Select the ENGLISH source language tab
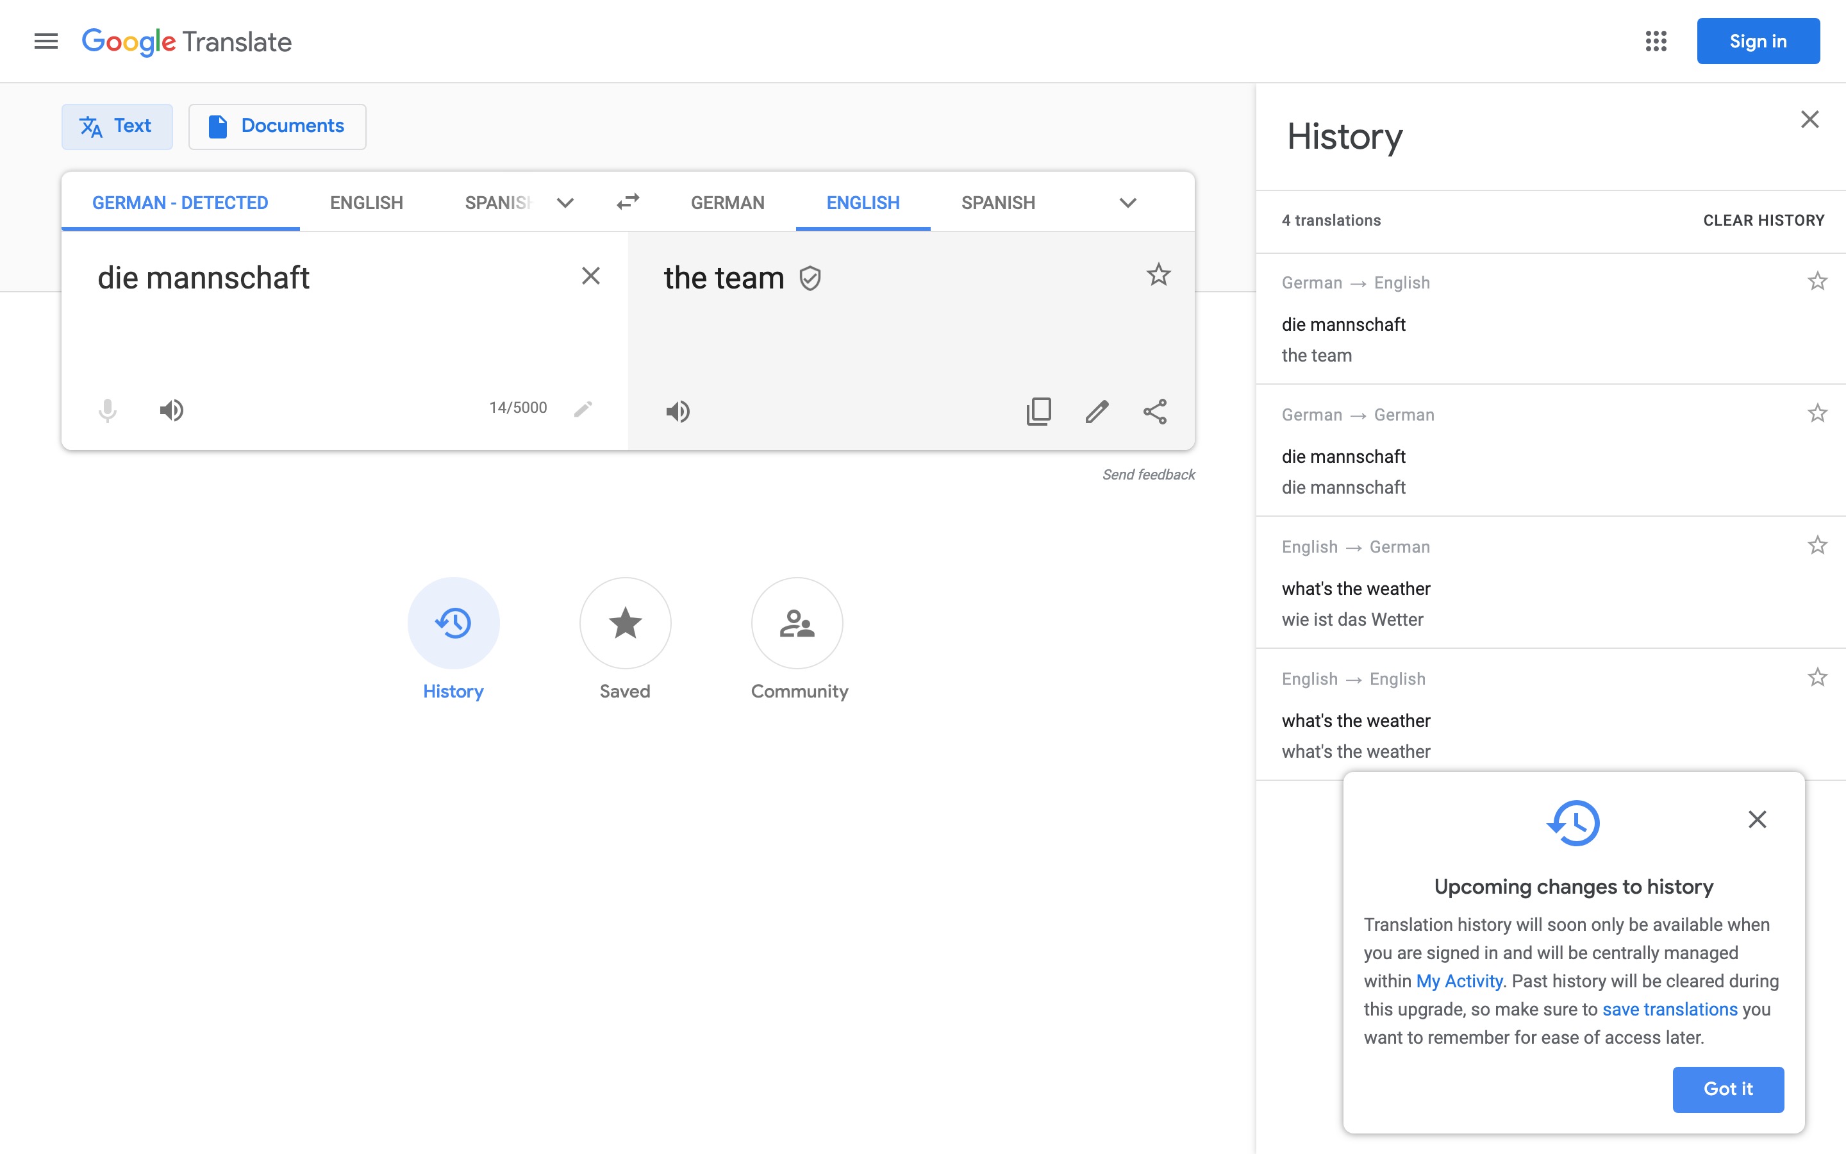 (365, 202)
